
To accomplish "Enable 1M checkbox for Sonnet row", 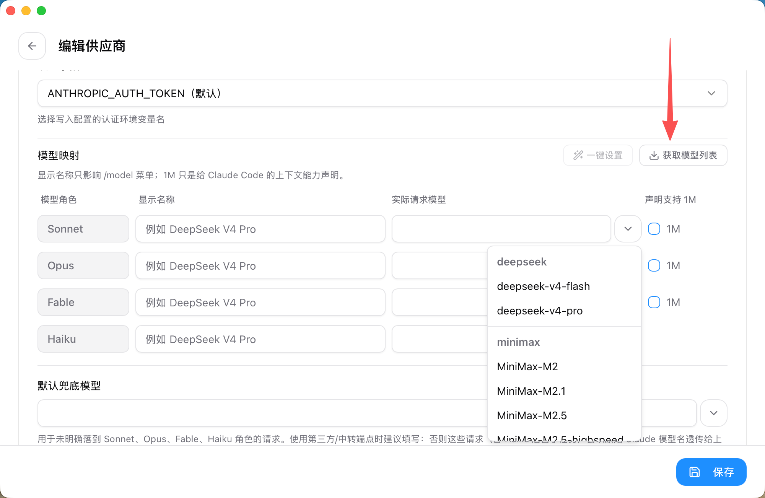I will point(654,229).
